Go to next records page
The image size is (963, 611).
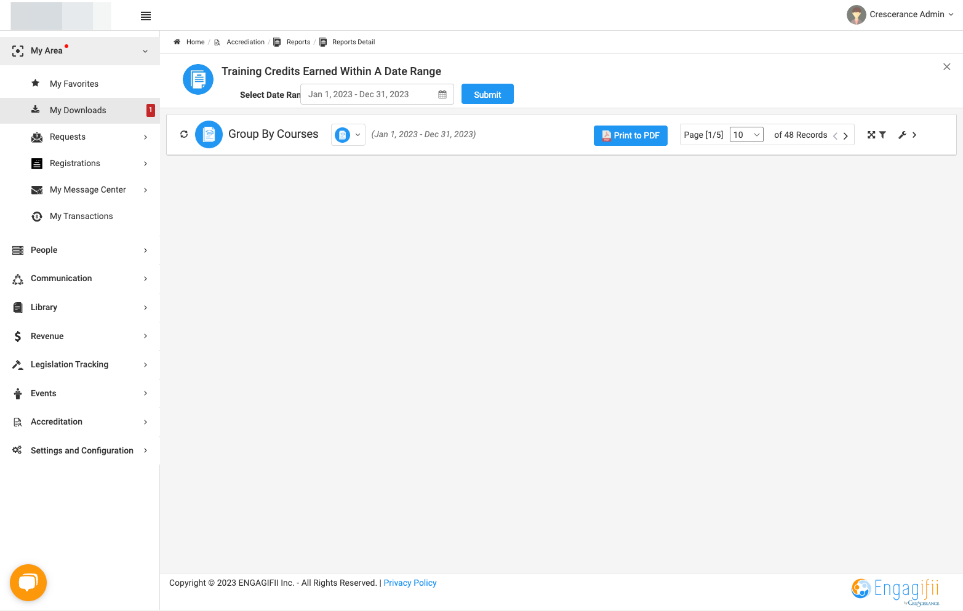coord(845,136)
